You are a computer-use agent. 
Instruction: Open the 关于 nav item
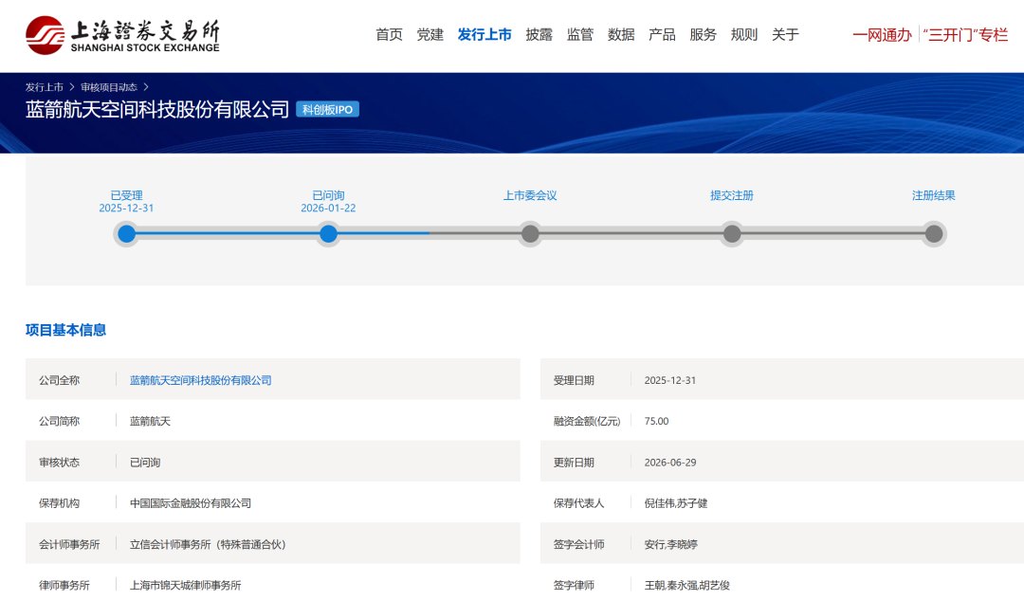tap(785, 35)
